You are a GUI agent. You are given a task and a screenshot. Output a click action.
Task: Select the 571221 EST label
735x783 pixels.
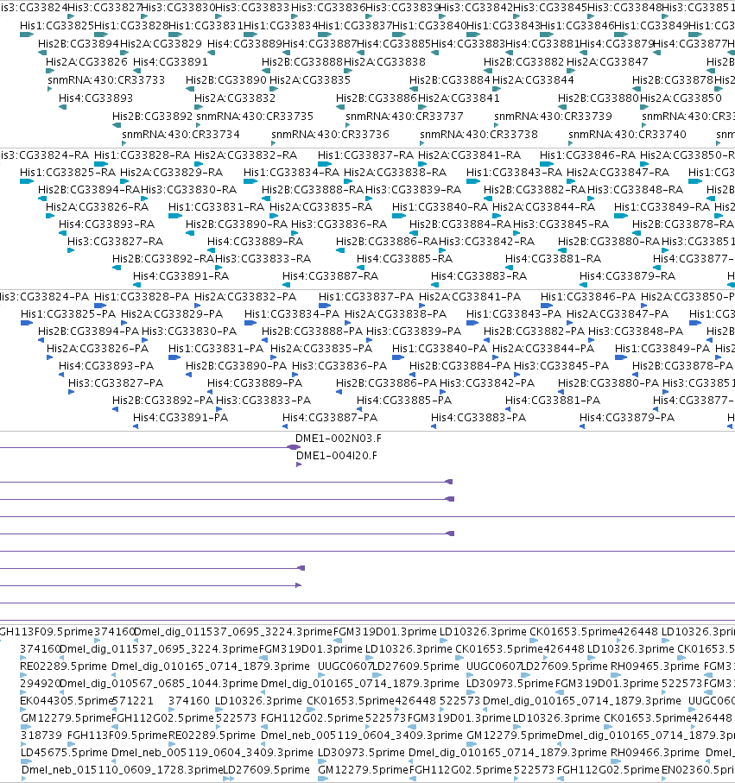click(133, 701)
